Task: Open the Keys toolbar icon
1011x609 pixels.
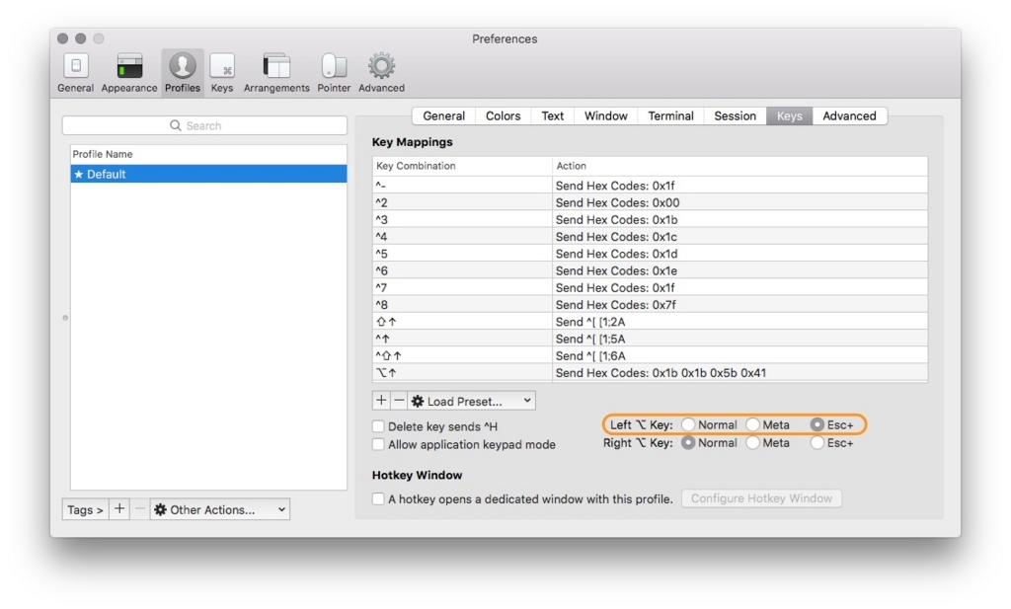Action: click(x=222, y=73)
